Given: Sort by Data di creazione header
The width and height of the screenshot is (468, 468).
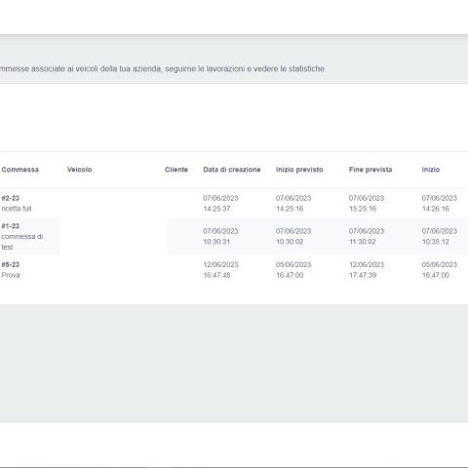Looking at the screenshot, I should [x=232, y=170].
